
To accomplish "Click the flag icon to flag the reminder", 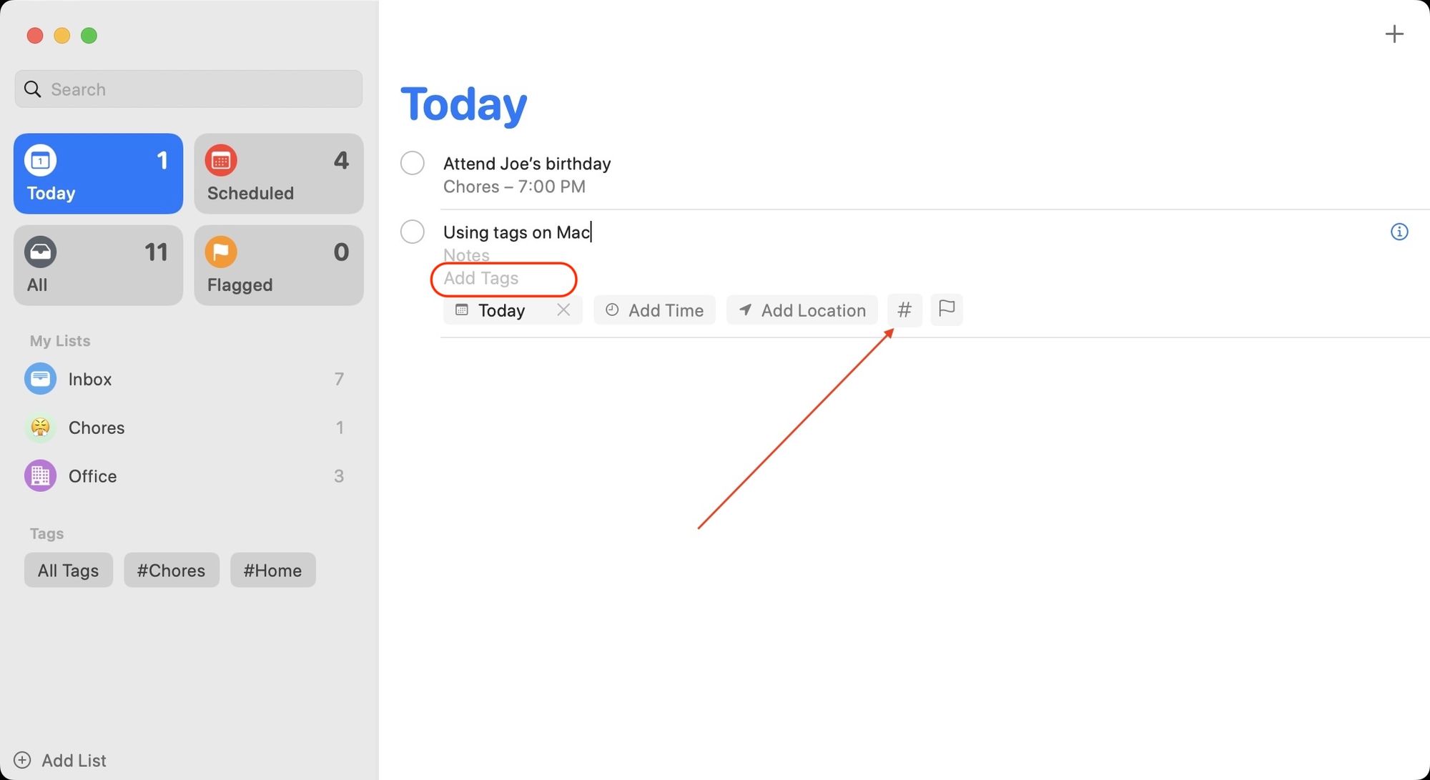I will coord(946,310).
